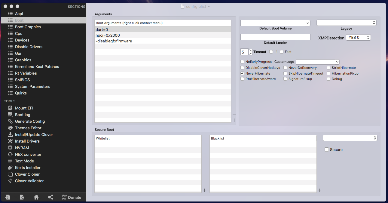Enable the Debug checkbox
The image size is (388, 203).
pos(328,79)
